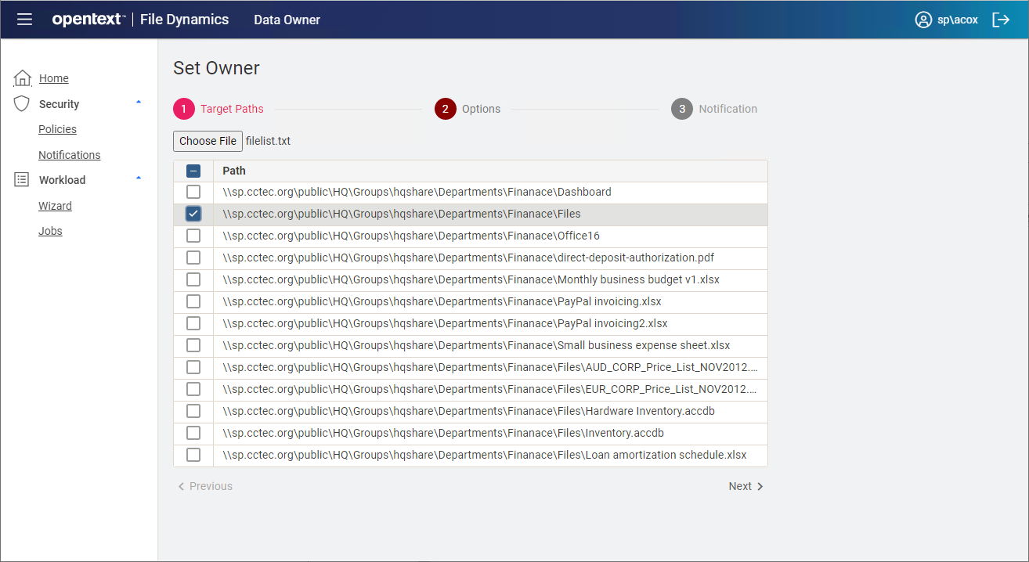Viewport: 1029px width, 562px height.
Task: Click the Security shield icon
Action: 22,103
